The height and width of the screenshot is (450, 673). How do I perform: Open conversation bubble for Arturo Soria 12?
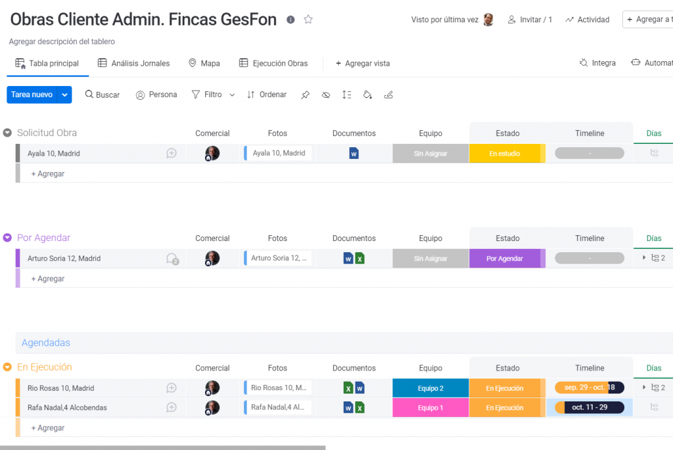click(172, 259)
